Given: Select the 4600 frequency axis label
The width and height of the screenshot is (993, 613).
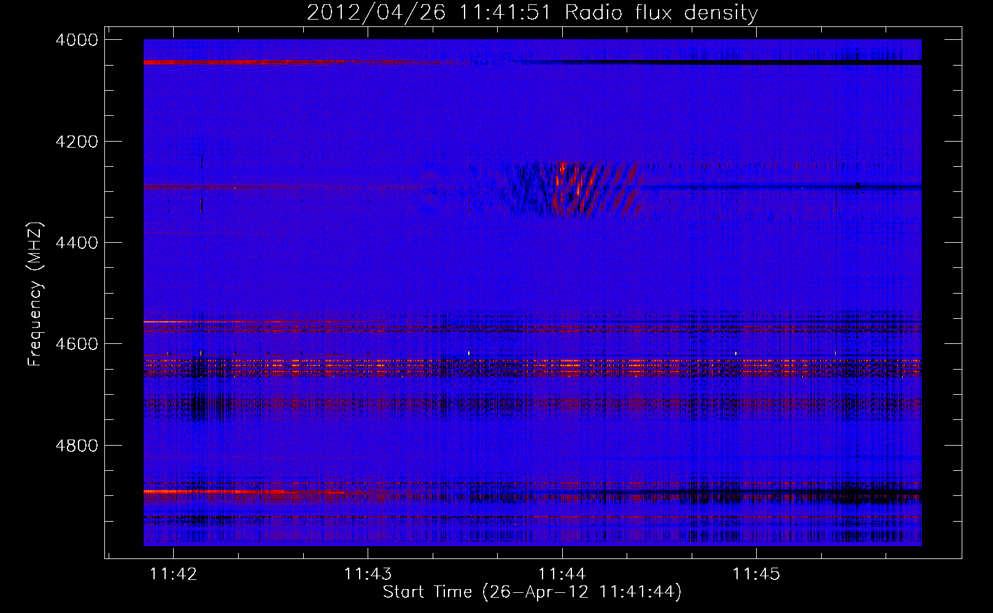Looking at the screenshot, I should (76, 344).
